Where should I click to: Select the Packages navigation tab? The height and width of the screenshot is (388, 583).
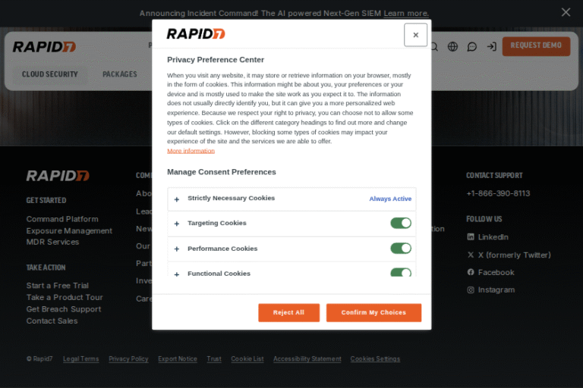tap(120, 74)
